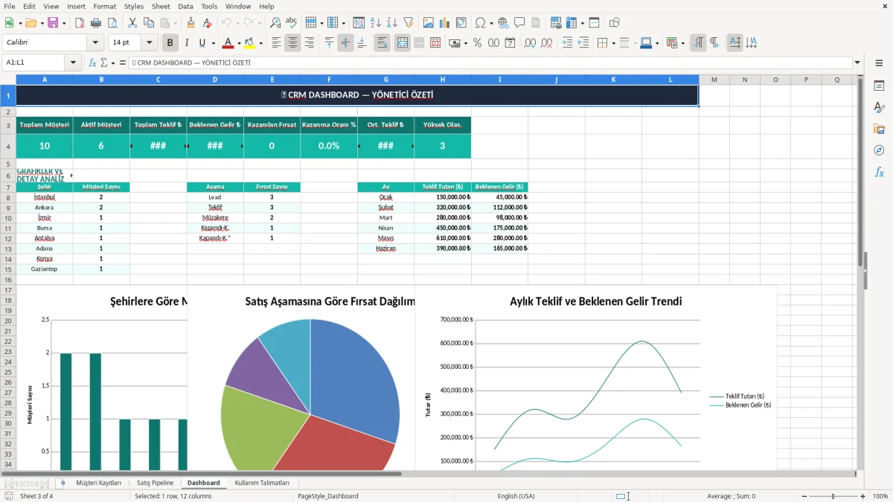Open the File menu
Viewport: 893px width, 502px height.
pyautogui.click(x=10, y=6)
